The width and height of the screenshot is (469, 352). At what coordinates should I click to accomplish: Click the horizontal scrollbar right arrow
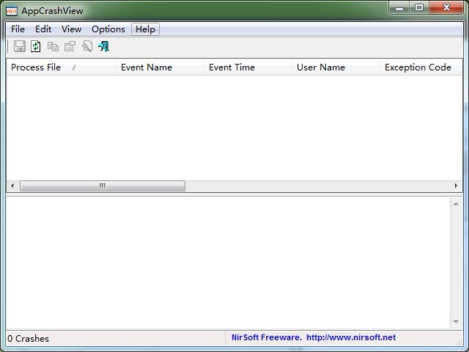pos(457,186)
